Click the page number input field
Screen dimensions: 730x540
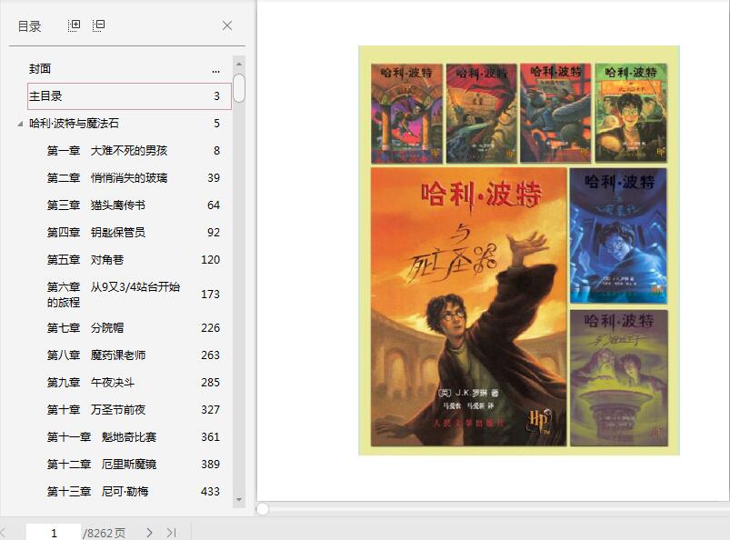(x=54, y=533)
